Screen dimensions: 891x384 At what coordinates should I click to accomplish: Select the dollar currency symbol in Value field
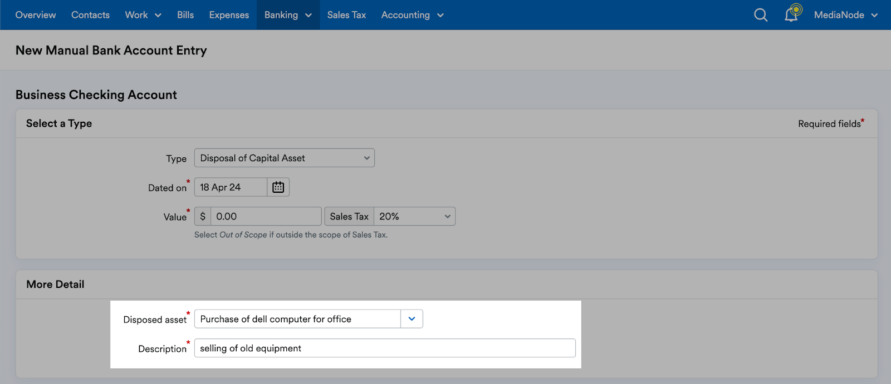[x=203, y=216]
